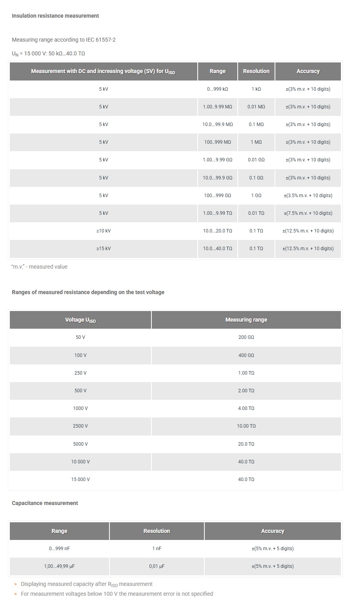355x613 pixels.
Task: Click the Measuring range column header
Action: click(246, 320)
